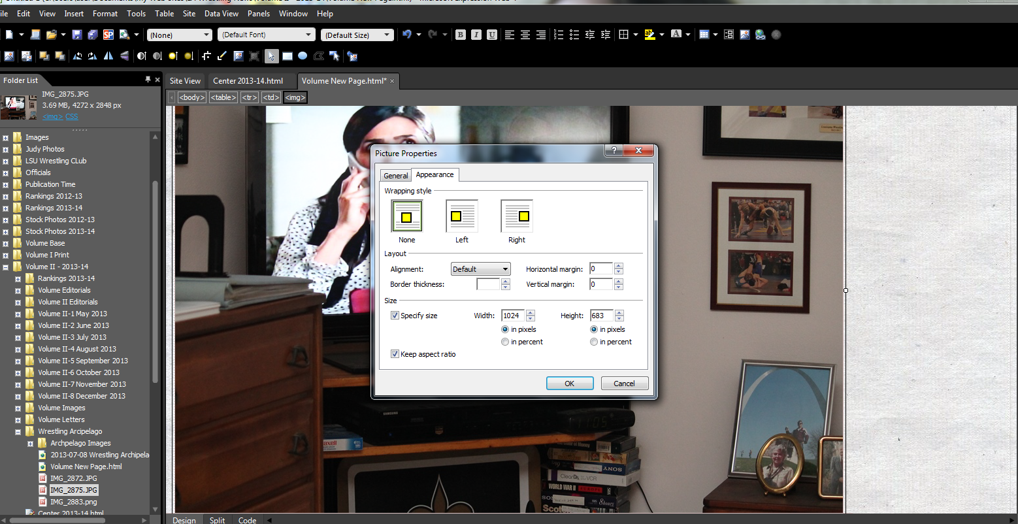Open the style (None) dropdown
1018x524 pixels.
(x=180, y=35)
